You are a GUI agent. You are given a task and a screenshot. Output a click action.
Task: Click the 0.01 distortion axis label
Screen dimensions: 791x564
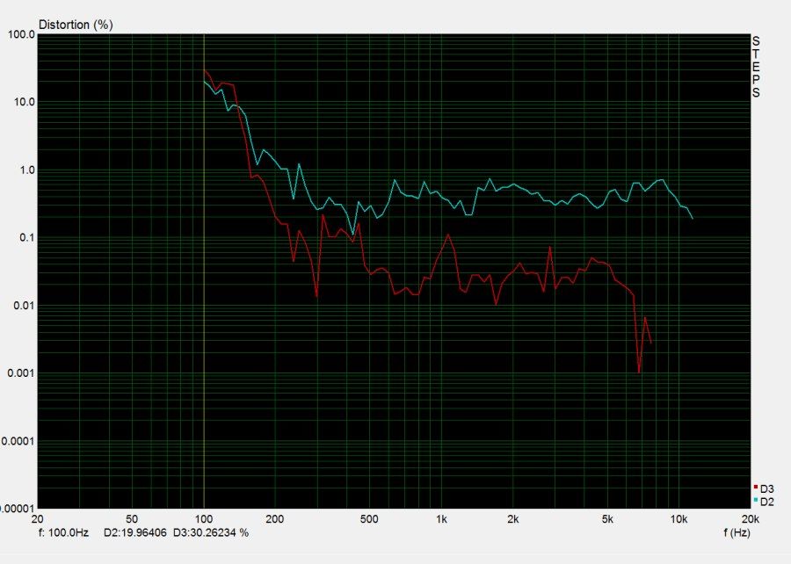pyautogui.click(x=25, y=306)
